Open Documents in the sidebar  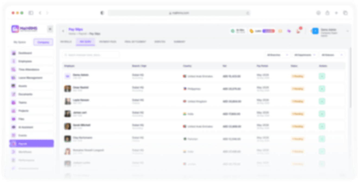(31, 94)
